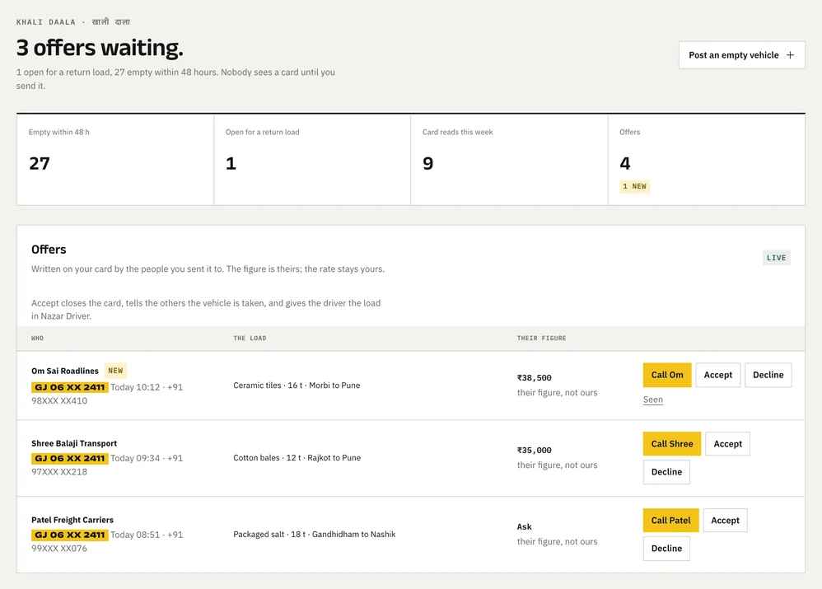The width and height of the screenshot is (822, 589).
Task: Call Shree Balaji Transport
Action: [671, 444]
